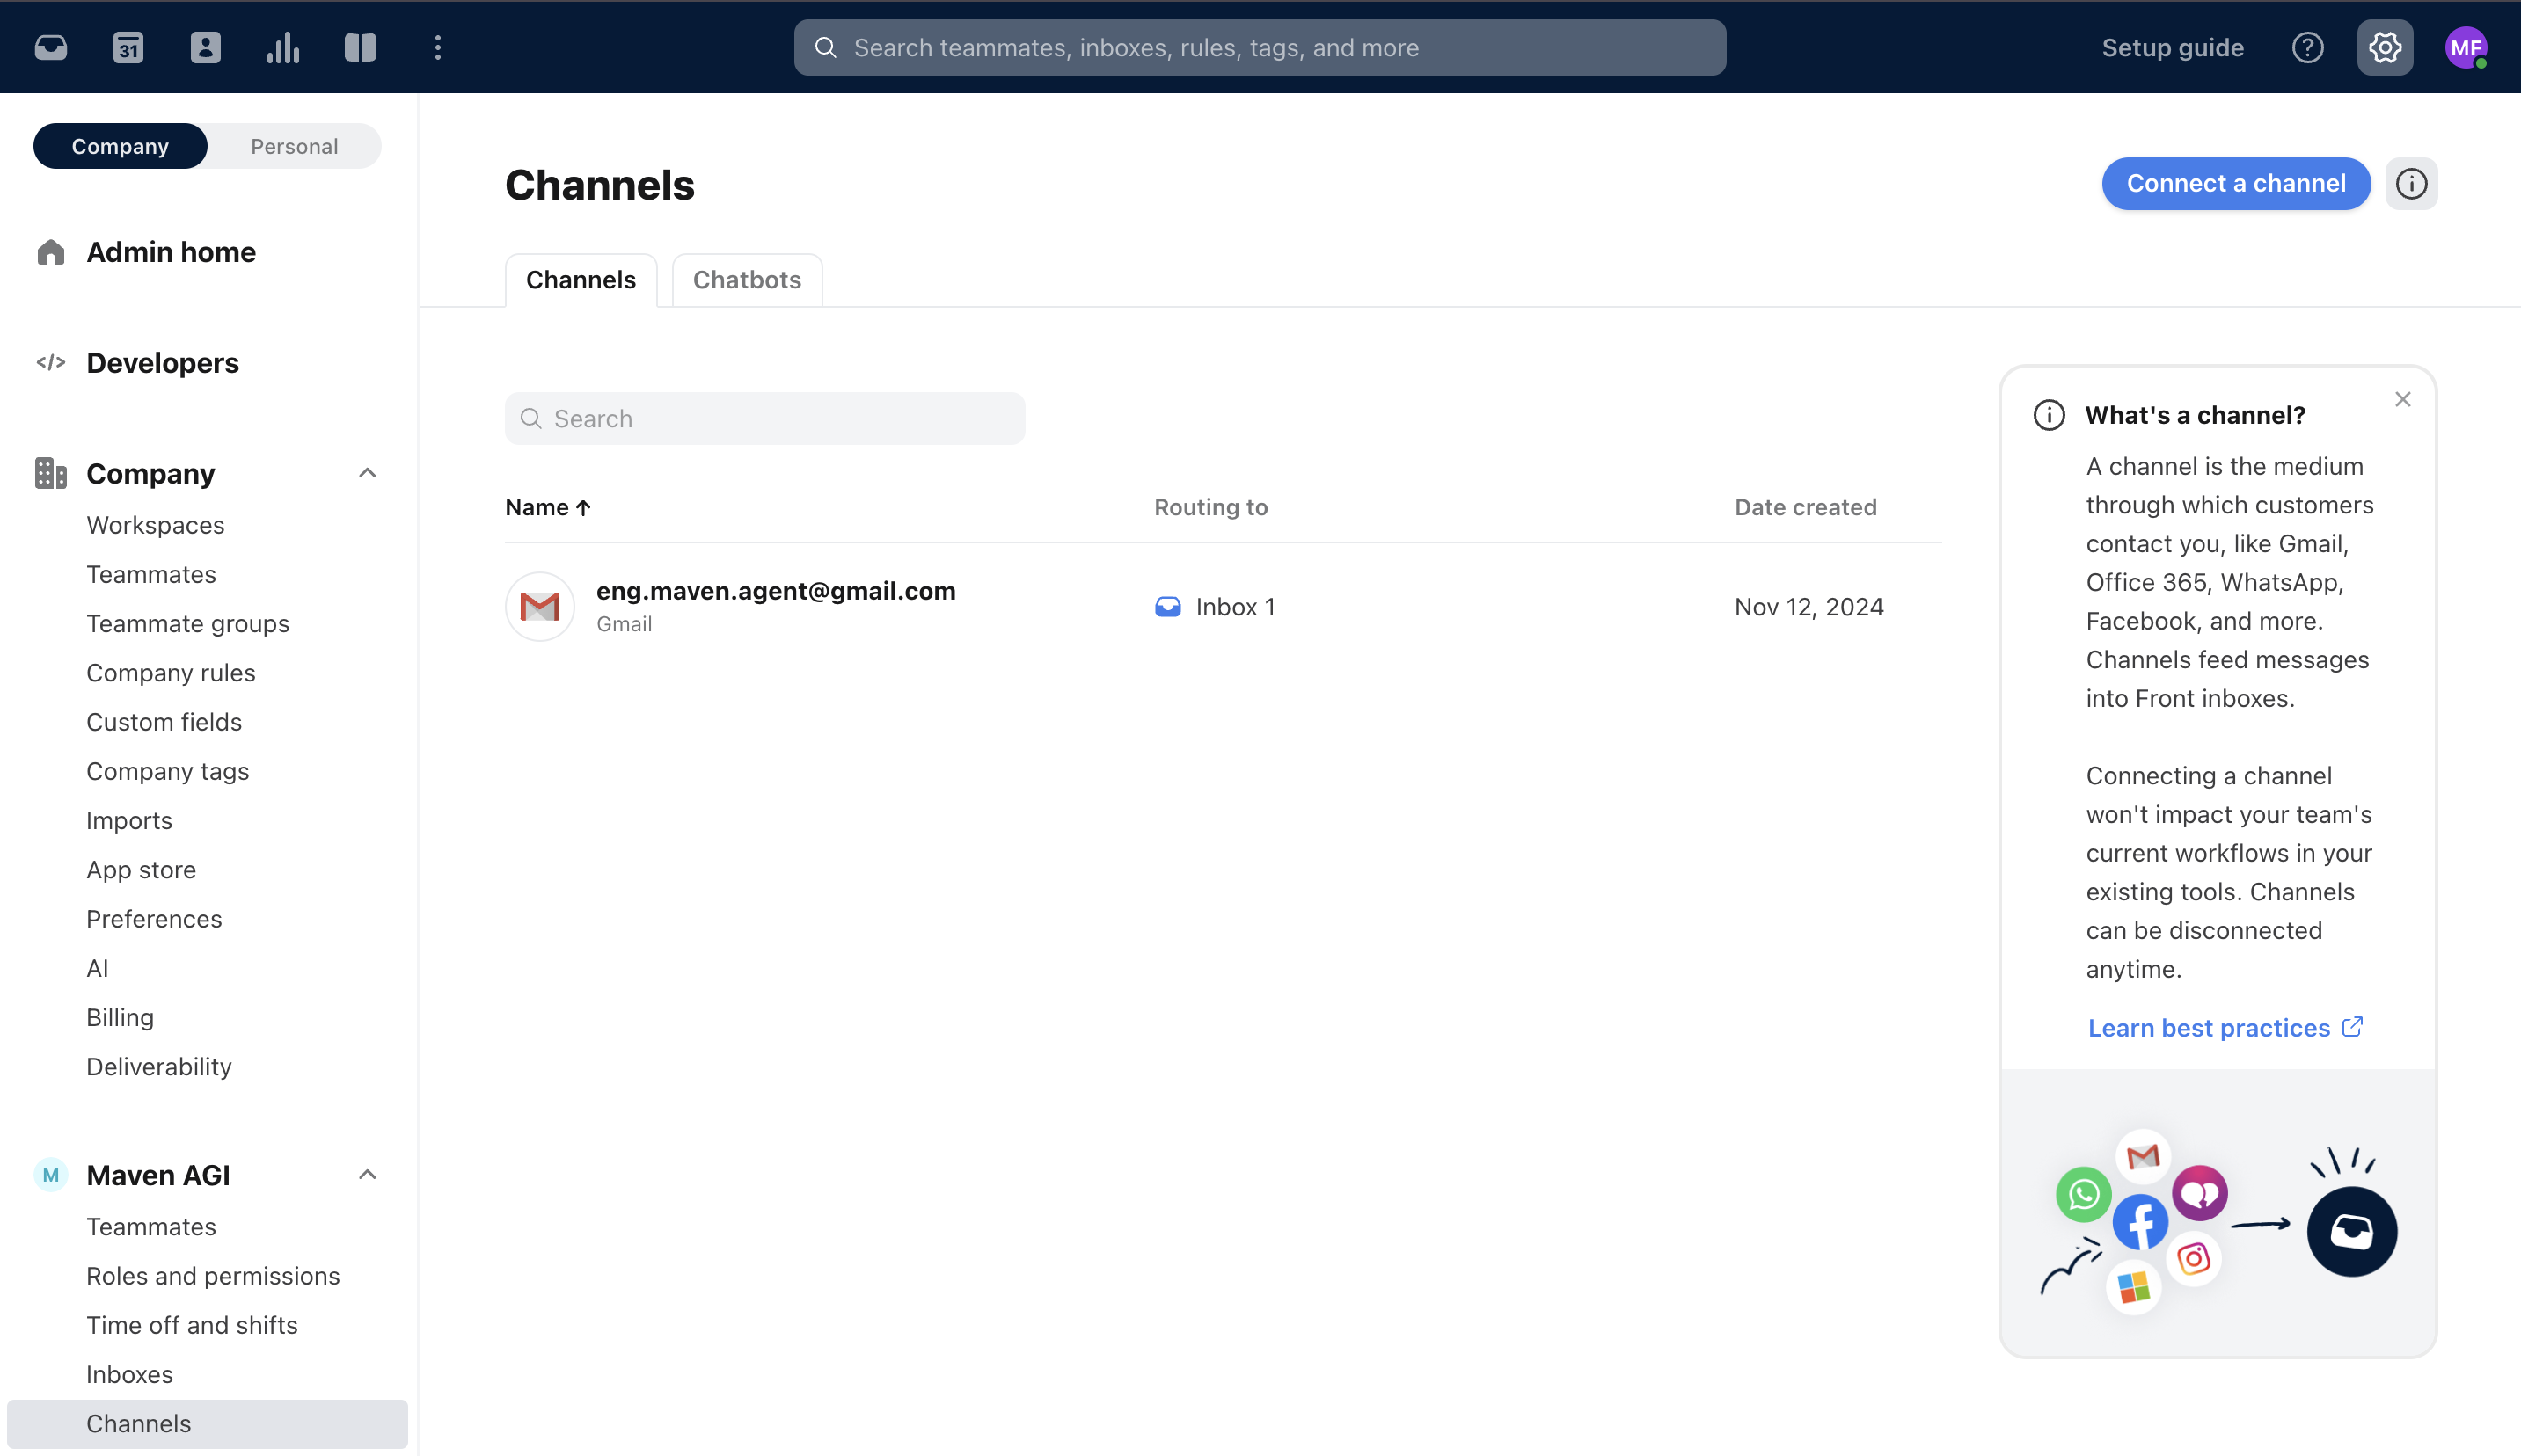The image size is (2521, 1456).
Task: Open the settings gear icon
Action: (x=2385, y=47)
